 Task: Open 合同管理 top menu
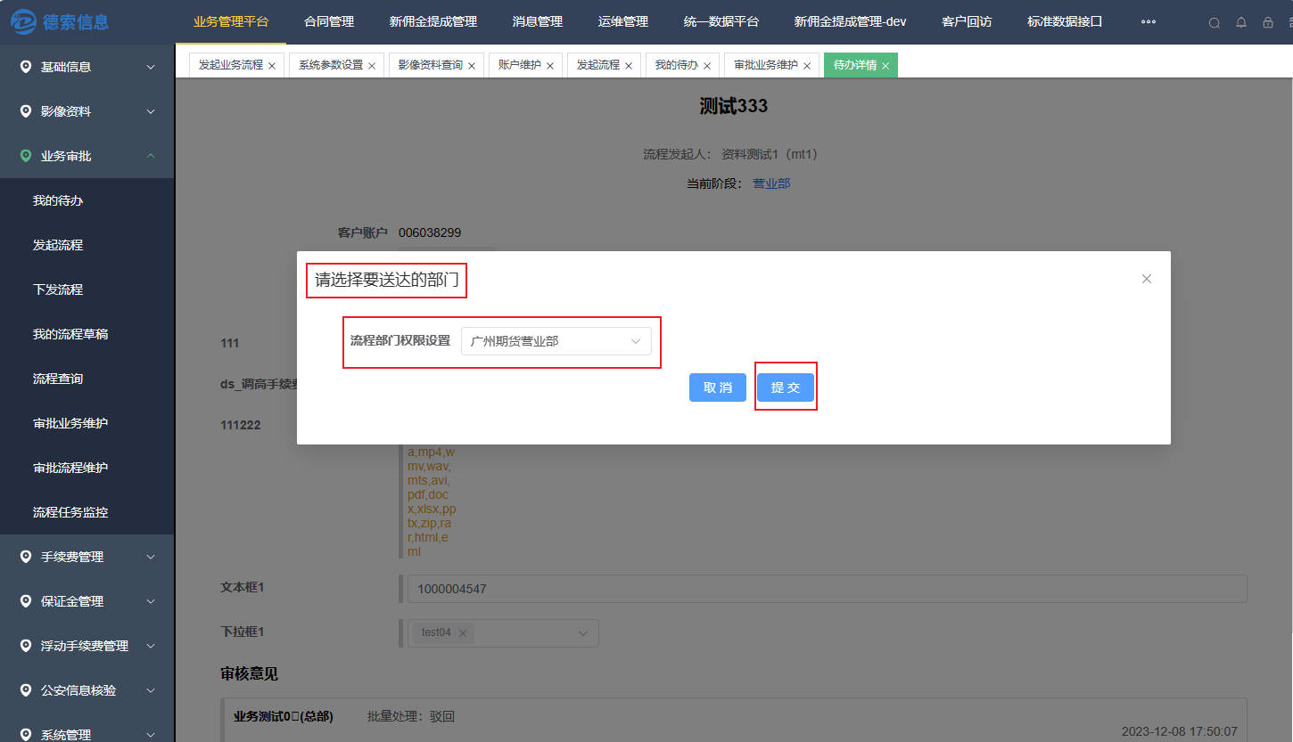coord(329,21)
